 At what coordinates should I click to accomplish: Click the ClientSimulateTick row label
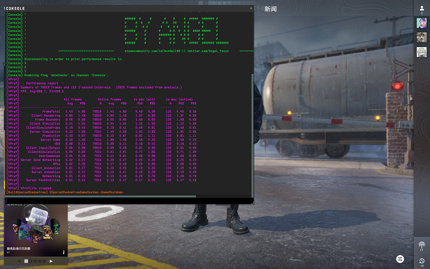pyautogui.click(x=44, y=152)
